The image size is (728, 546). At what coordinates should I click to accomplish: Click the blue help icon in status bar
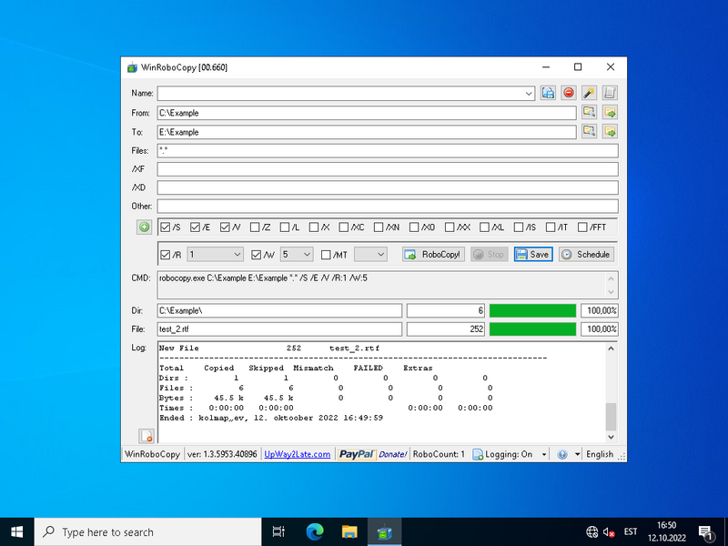coord(561,454)
